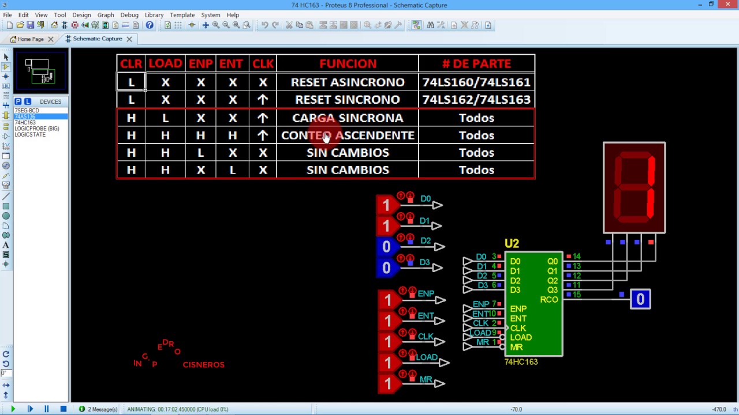The height and width of the screenshot is (415, 739).
Task: Open the help question mark icon
Action: pyautogui.click(x=150, y=25)
